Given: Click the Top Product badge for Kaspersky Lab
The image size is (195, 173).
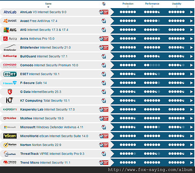Looking at the screenshot, I should 104,109.
